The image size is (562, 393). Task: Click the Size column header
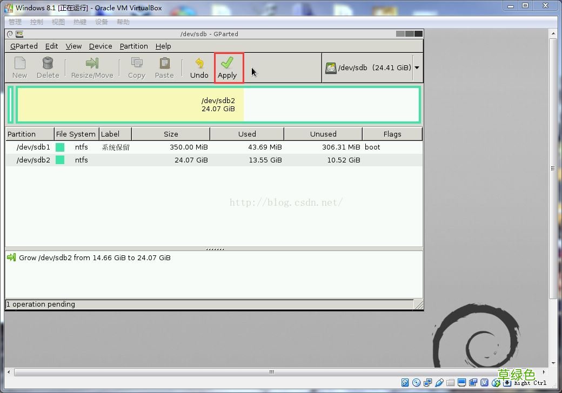tap(171, 134)
